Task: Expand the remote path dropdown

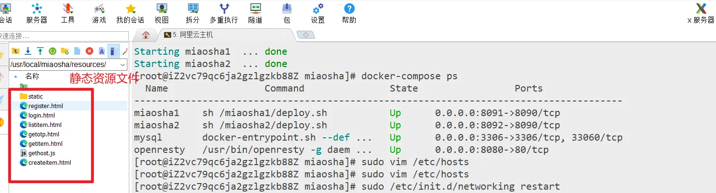Action: (123, 65)
